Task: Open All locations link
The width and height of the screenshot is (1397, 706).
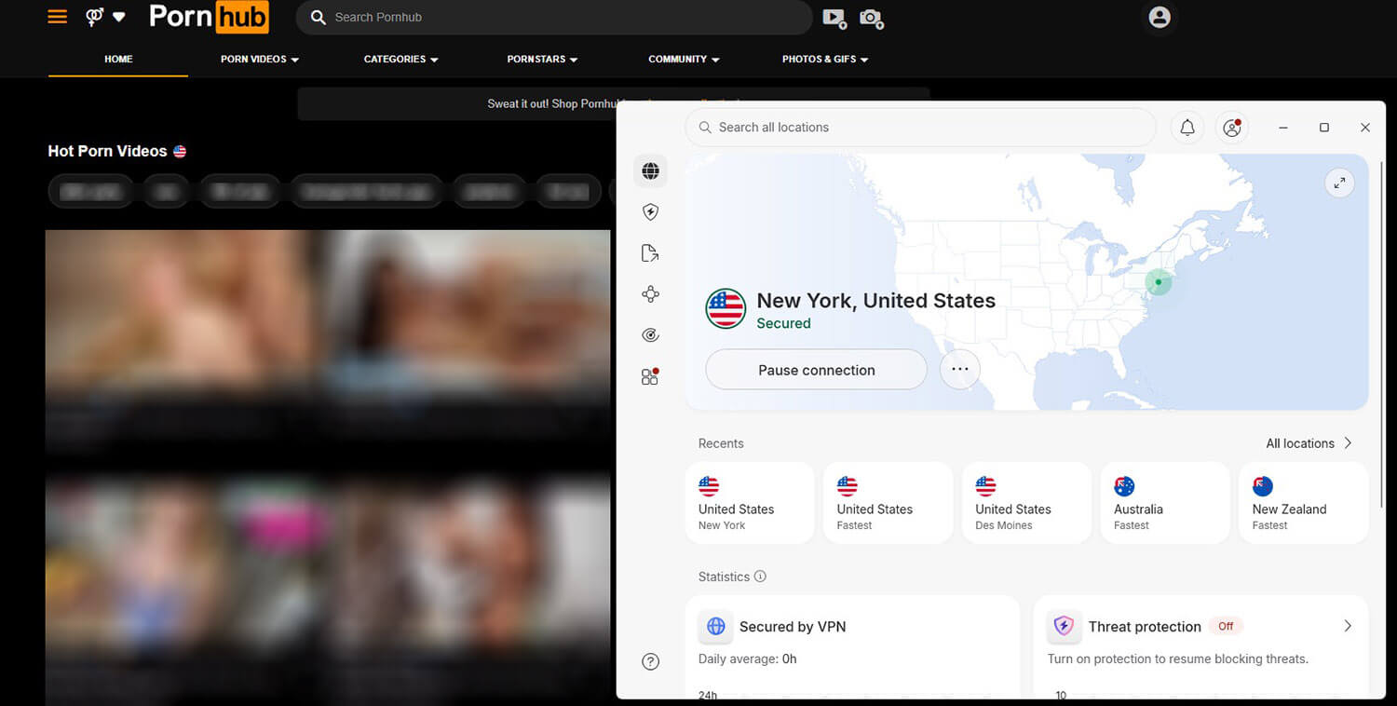Action: coord(1300,443)
